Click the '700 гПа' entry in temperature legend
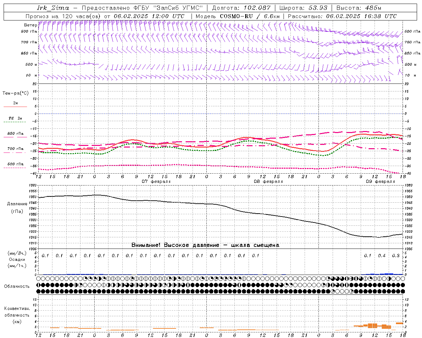This screenshot has width=422, height=338. click(x=15, y=149)
